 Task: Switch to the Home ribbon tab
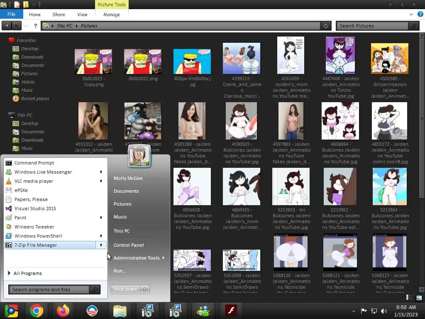click(35, 15)
